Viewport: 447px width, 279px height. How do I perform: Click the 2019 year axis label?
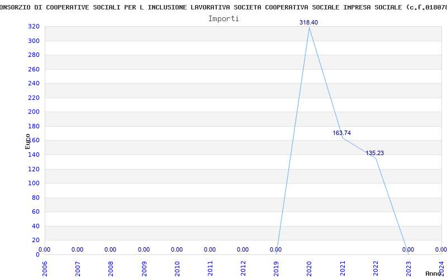point(276,268)
